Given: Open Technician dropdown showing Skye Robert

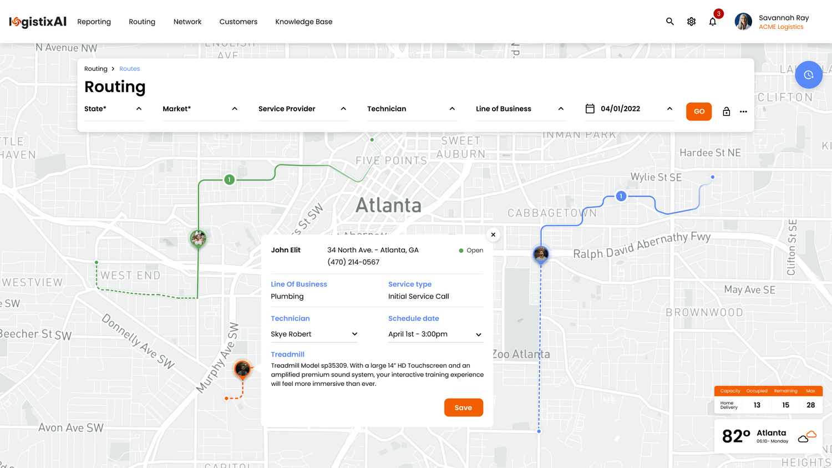Looking at the screenshot, I should [x=314, y=334].
